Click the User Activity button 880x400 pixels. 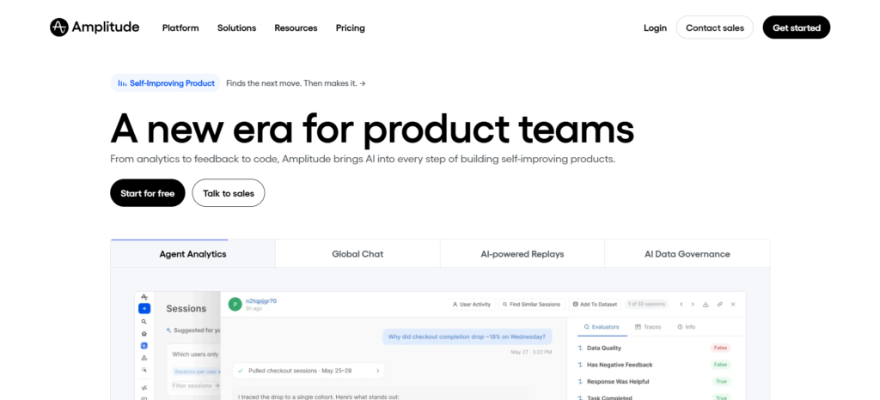coord(472,304)
